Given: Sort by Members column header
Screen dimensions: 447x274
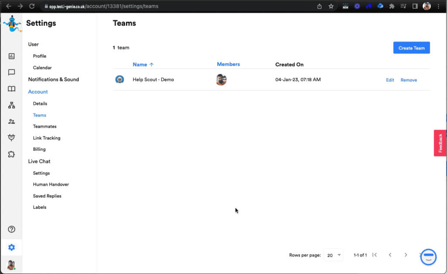Looking at the screenshot, I should click(228, 64).
